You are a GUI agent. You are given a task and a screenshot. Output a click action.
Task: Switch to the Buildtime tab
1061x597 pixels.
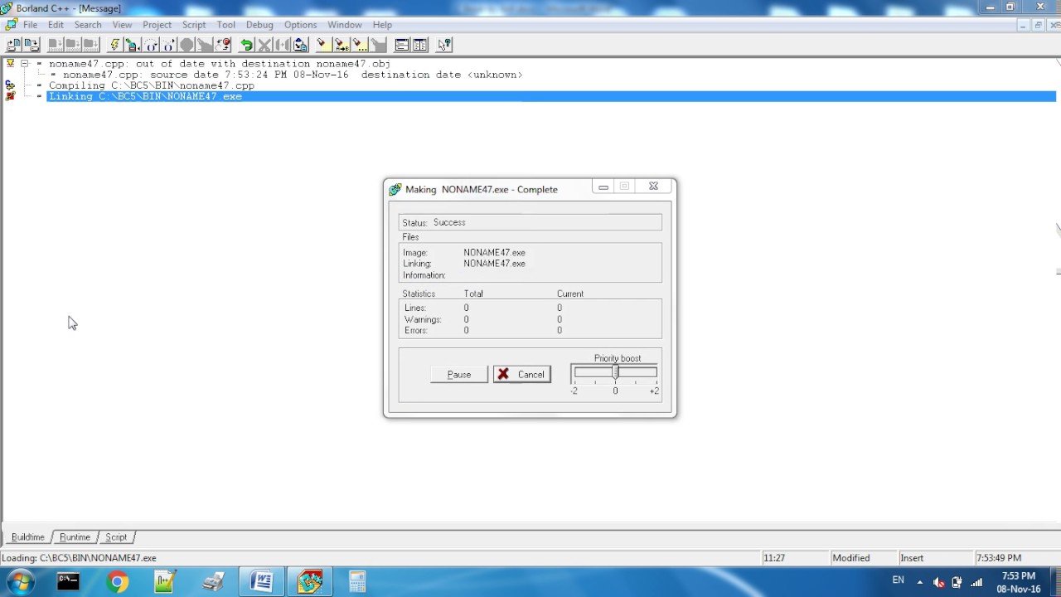click(x=27, y=537)
